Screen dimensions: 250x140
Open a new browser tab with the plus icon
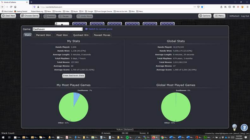click(31, 2)
